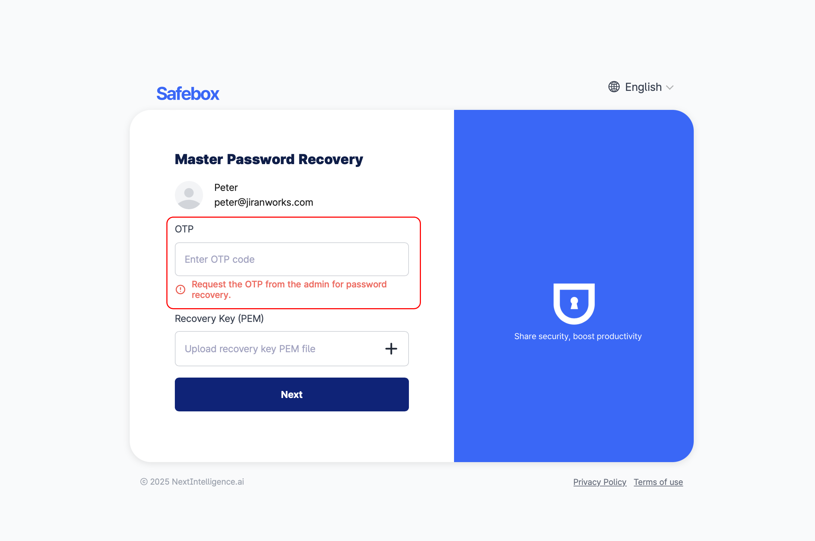Click the Recovery Key (PEM) label
815x541 pixels.
(x=219, y=318)
